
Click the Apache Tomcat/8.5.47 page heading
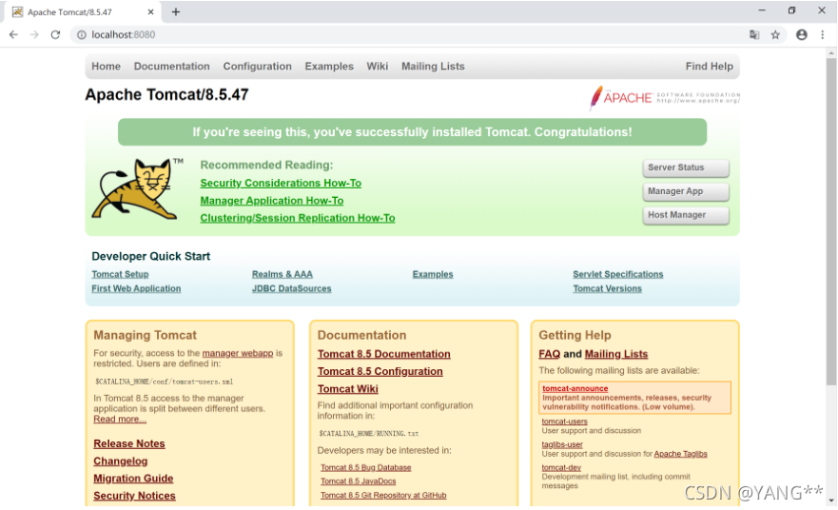click(166, 94)
